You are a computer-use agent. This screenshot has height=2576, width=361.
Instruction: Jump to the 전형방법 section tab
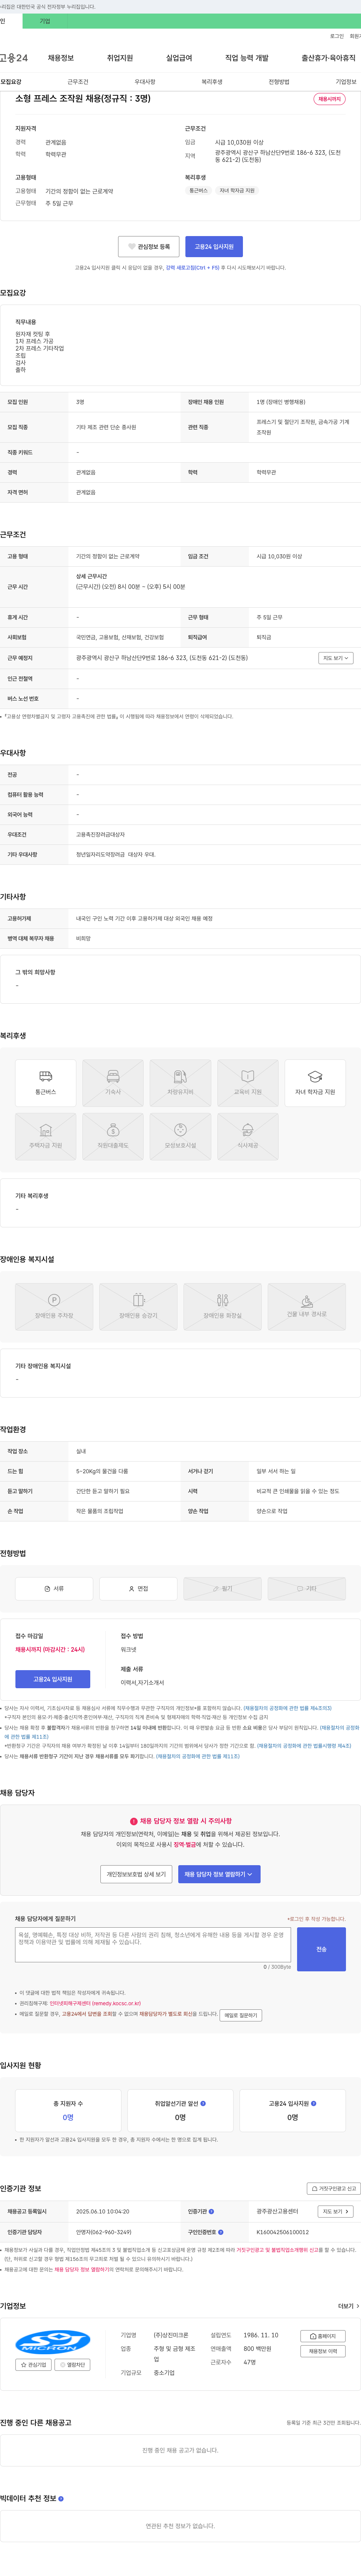(x=279, y=82)
